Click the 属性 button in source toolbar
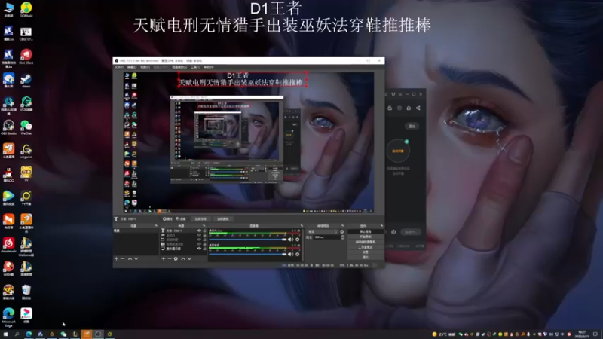 (167, 218)
